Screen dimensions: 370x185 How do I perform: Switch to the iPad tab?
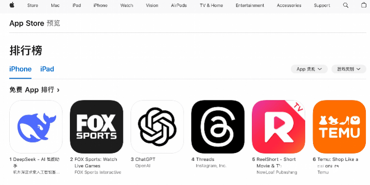tap(47, 69)
